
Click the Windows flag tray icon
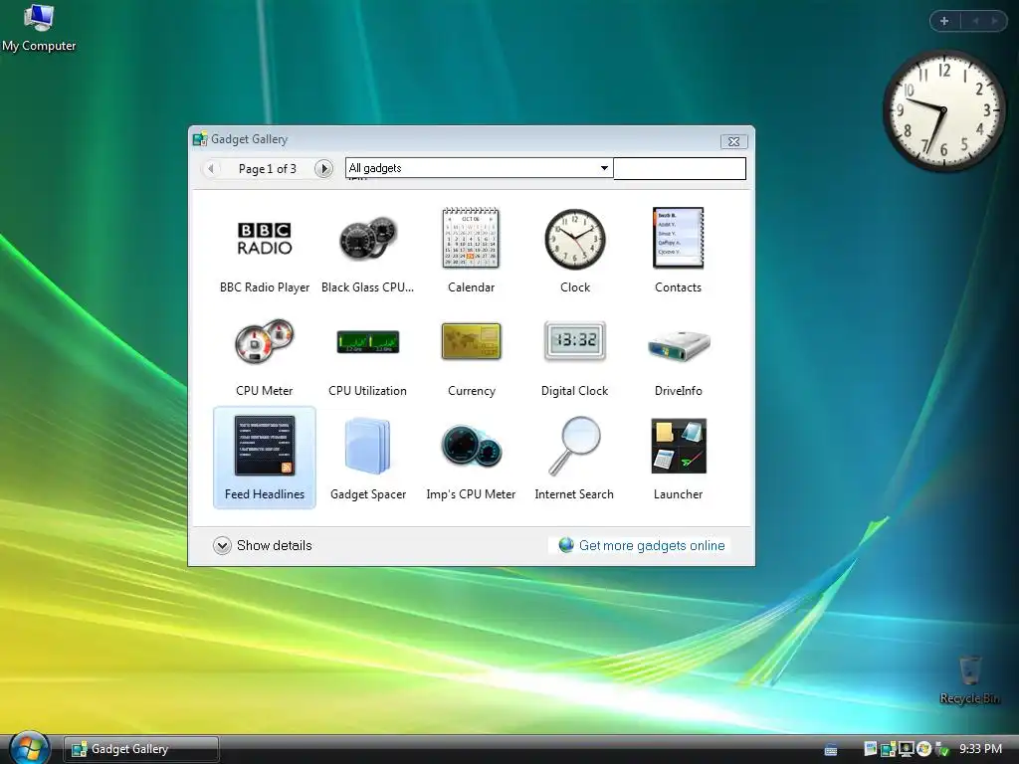pyautogui.click(x=923, y=749)
